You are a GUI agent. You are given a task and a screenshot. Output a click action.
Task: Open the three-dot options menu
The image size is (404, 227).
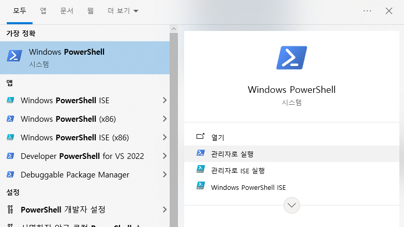[x=367, y=11]
